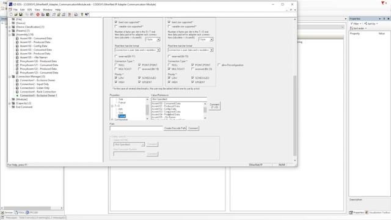Click the yellow question mark Help icon
Viewport: 391px width, 220px height.
[82, 15]
